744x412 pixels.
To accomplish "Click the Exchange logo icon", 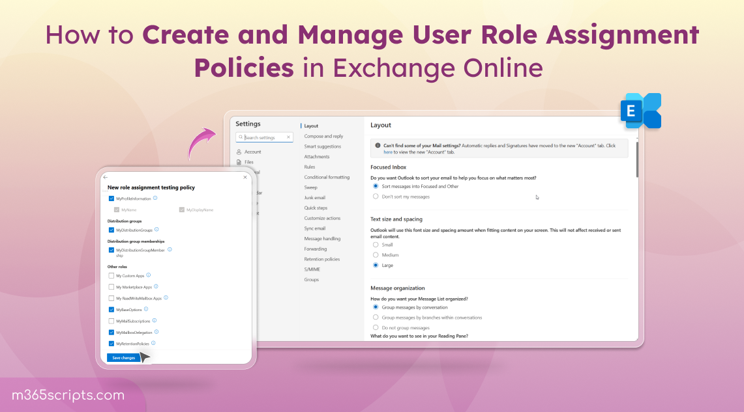I will (x=641, y=111).
